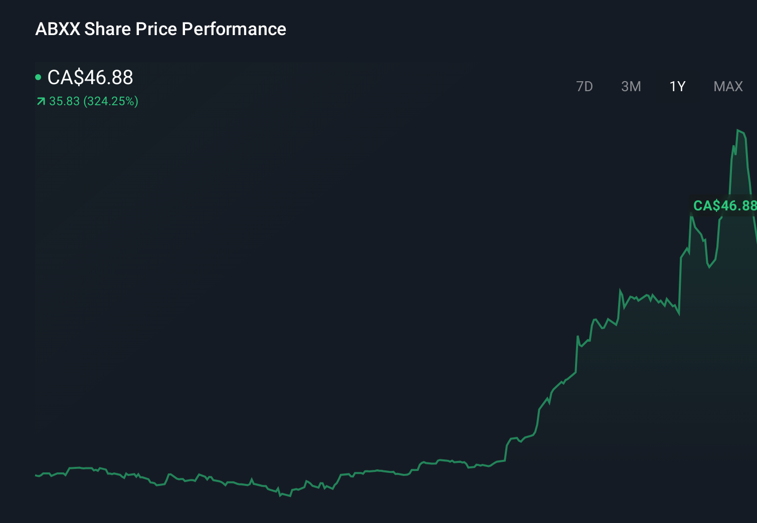Click the green dot beside CA$46.88 price
Viewport: 757px width, 523px height.
pos(37,77)
